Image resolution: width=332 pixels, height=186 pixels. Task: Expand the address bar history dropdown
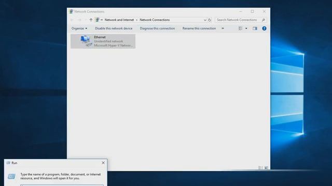[x=205, y=20]
